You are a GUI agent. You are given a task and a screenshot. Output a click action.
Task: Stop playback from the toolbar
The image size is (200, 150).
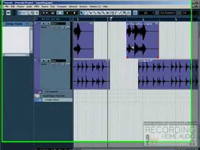coord(60,13)
